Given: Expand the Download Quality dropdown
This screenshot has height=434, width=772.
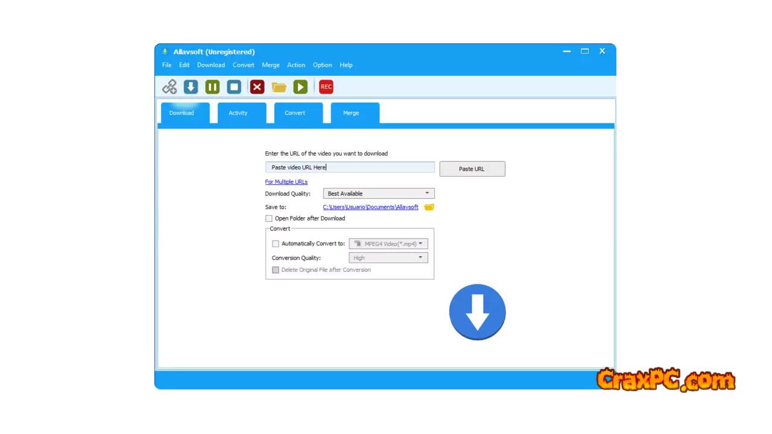Looking at the screenshot, I should tap(379, 193).
